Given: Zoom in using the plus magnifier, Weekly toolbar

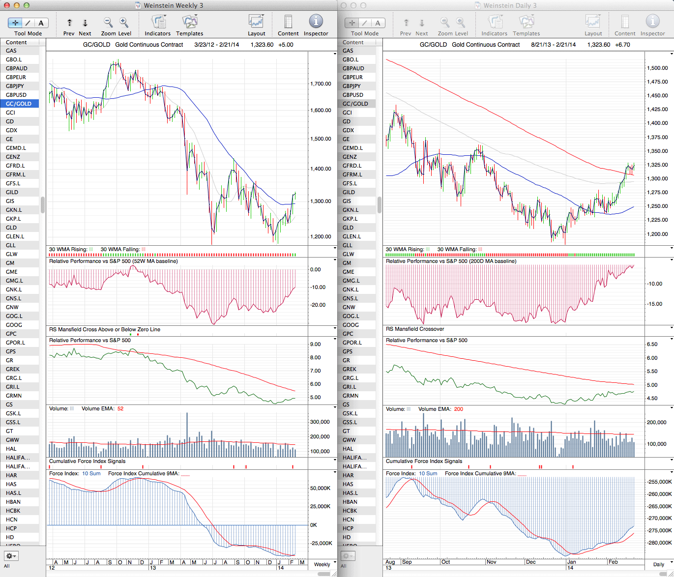Looking at the screenshot, I should (124, 23).
